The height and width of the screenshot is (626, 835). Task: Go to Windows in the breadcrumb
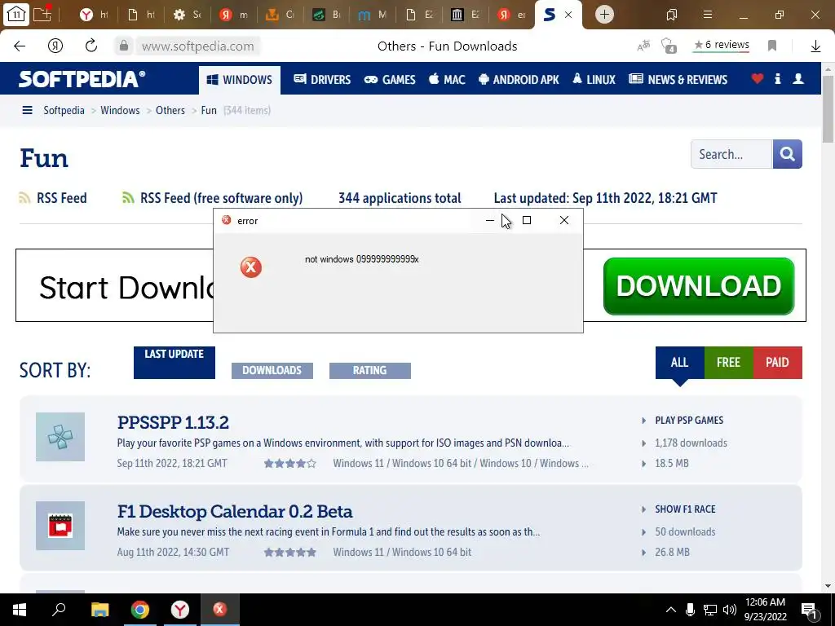click(x=120, y=110)
